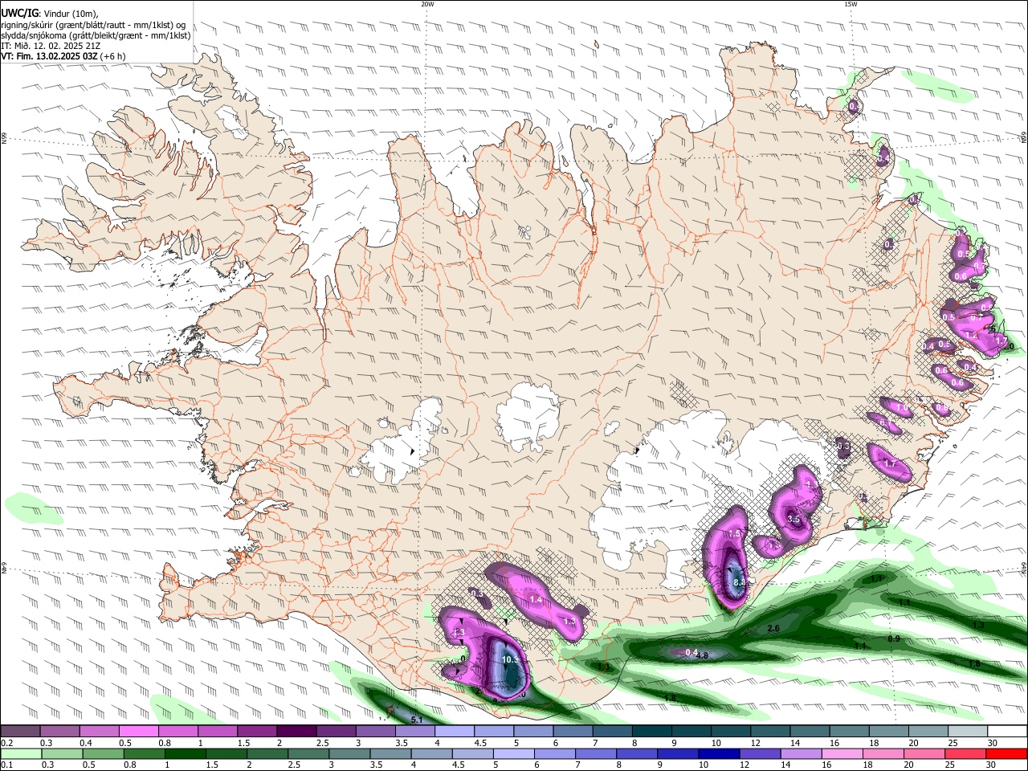Click the 5.1 rain value near southwest coast

pos(417,720)
